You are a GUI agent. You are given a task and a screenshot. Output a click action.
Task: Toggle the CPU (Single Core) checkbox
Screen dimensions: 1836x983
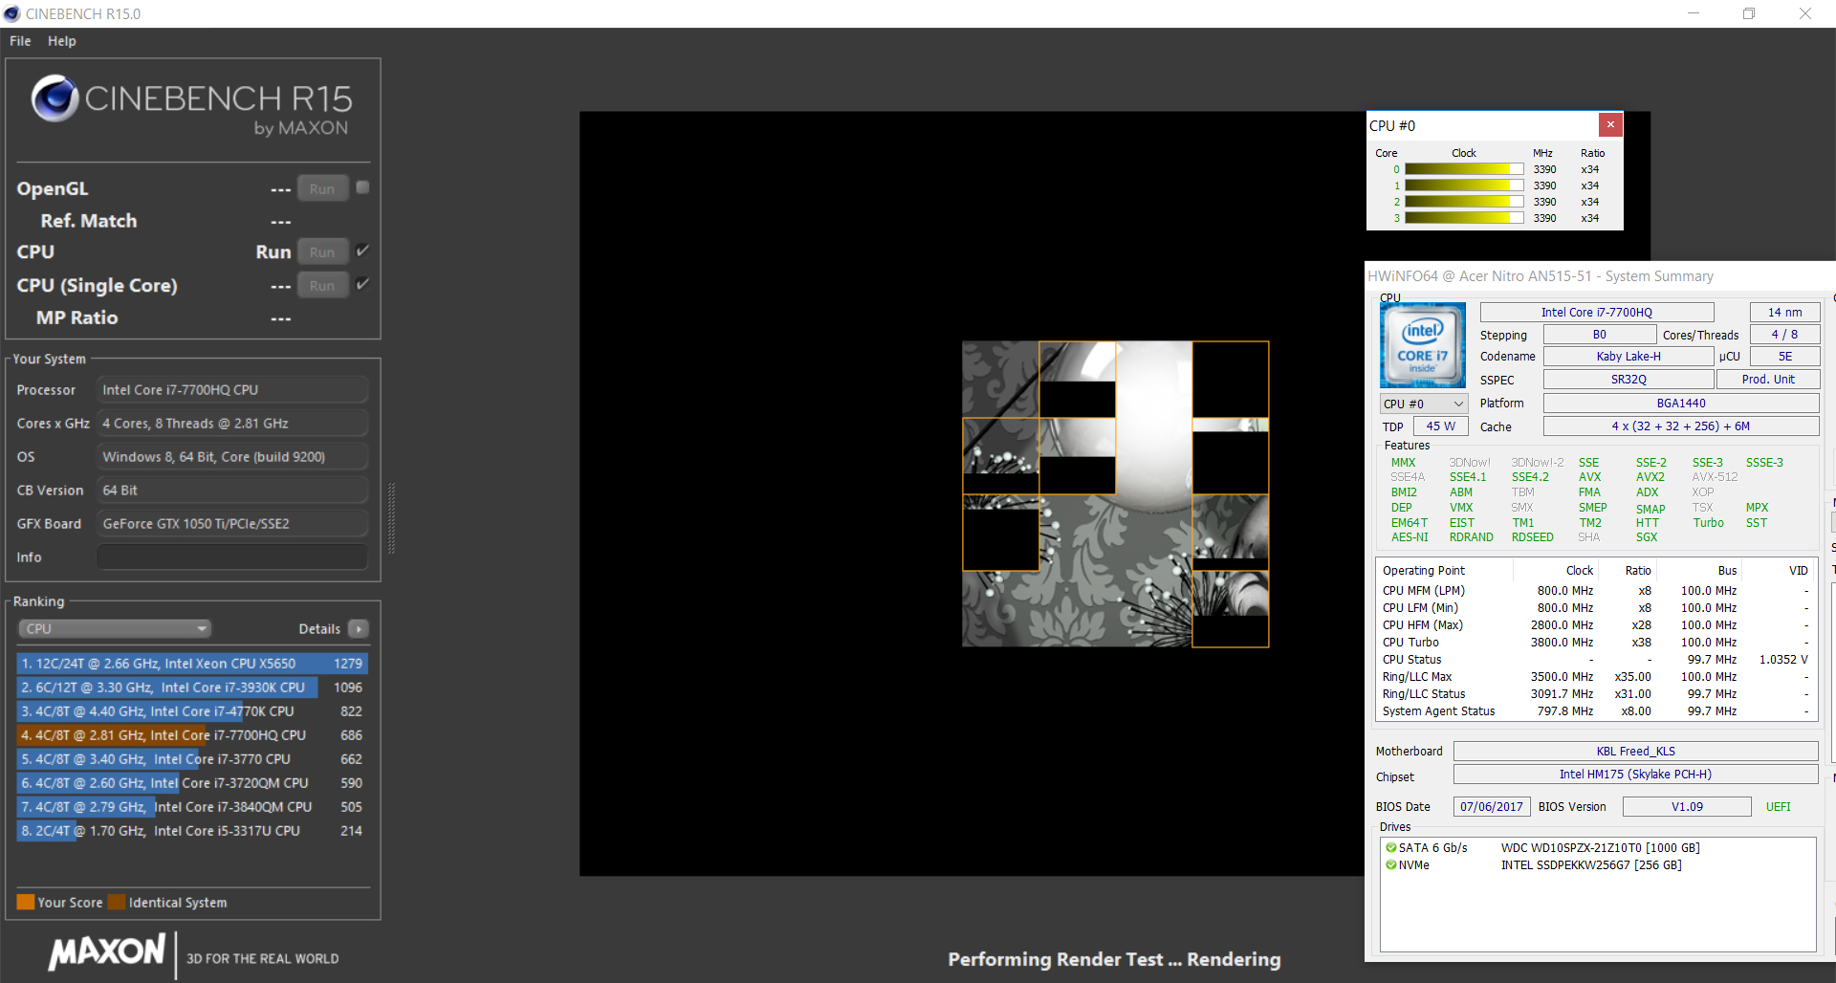[x=362, y=284]
